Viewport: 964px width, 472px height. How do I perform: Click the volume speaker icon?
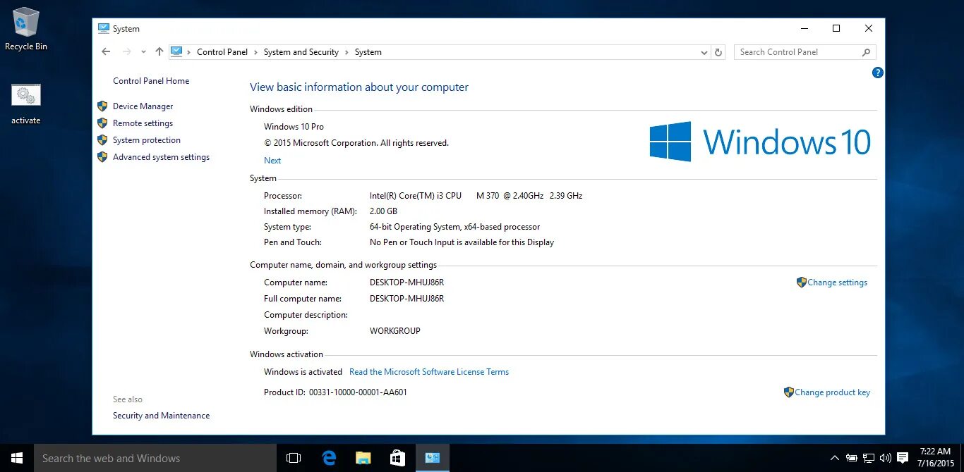click(x=885, y=458)
